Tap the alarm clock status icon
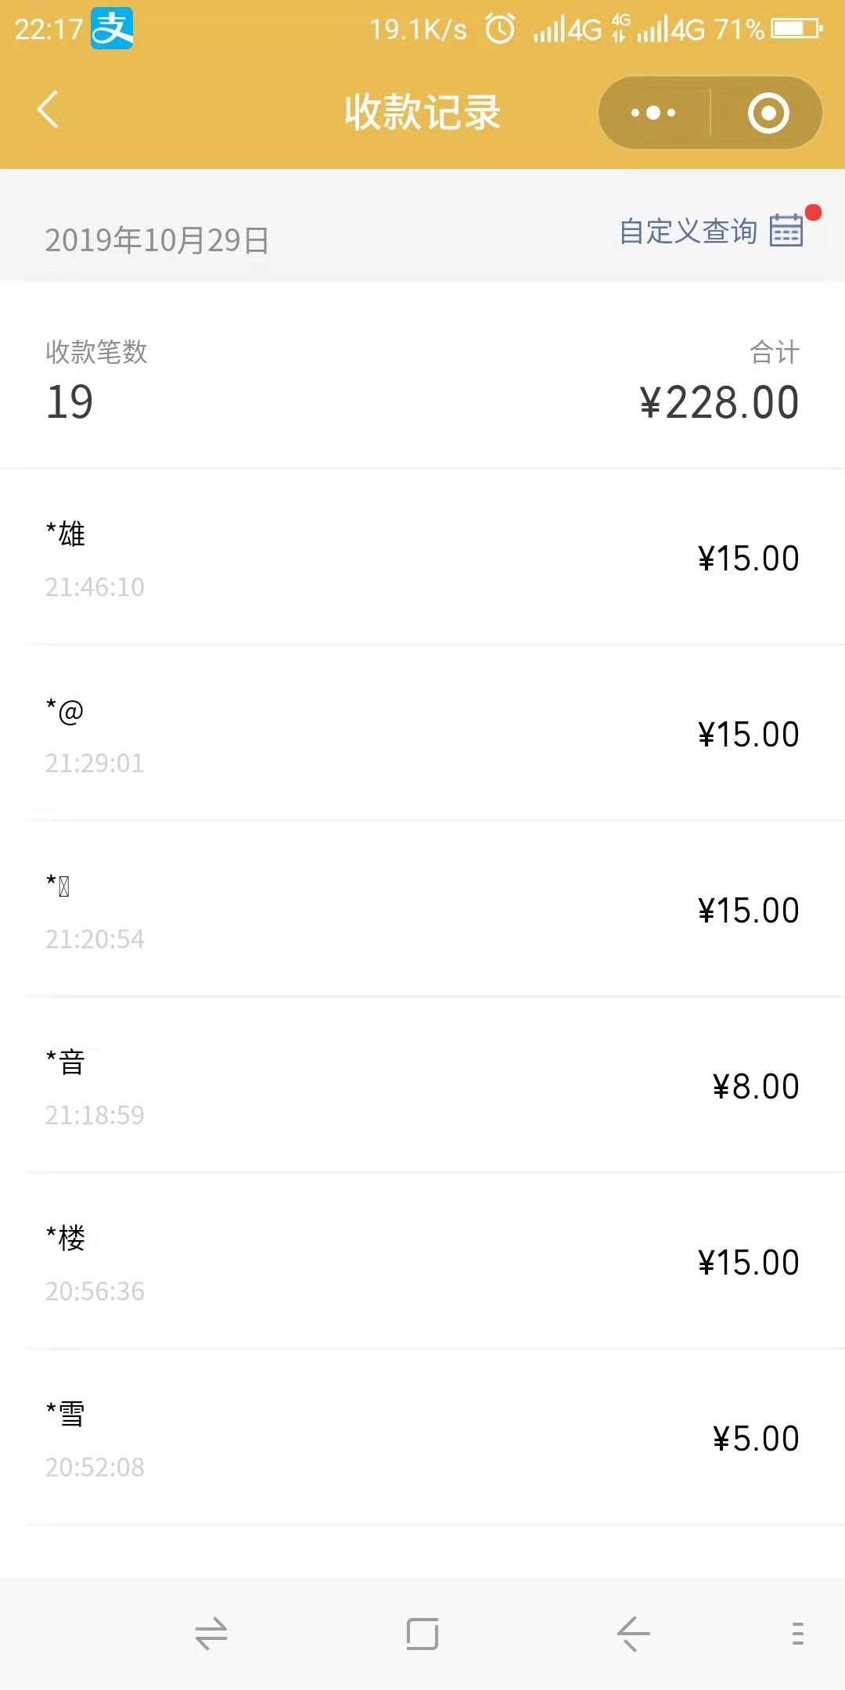The image size is (845, 1690). point(500,29)
